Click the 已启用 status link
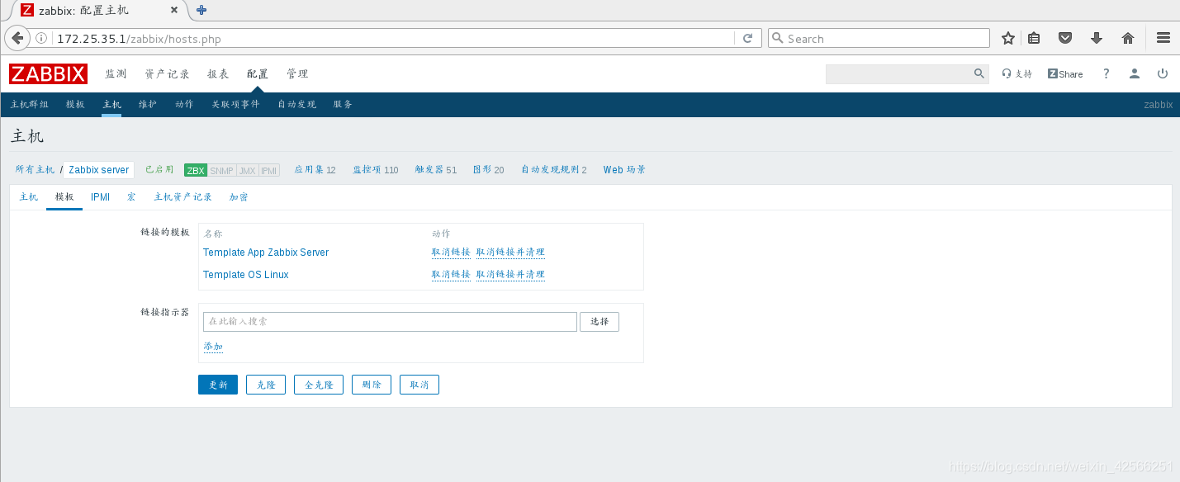Image resolution: width=1180 pixels, height=482 pixels. [159, 169]
